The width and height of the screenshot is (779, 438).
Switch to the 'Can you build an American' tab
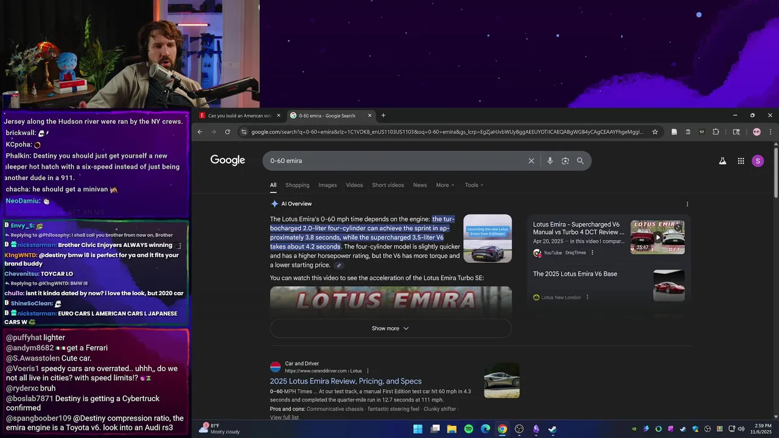pos(240,116)
